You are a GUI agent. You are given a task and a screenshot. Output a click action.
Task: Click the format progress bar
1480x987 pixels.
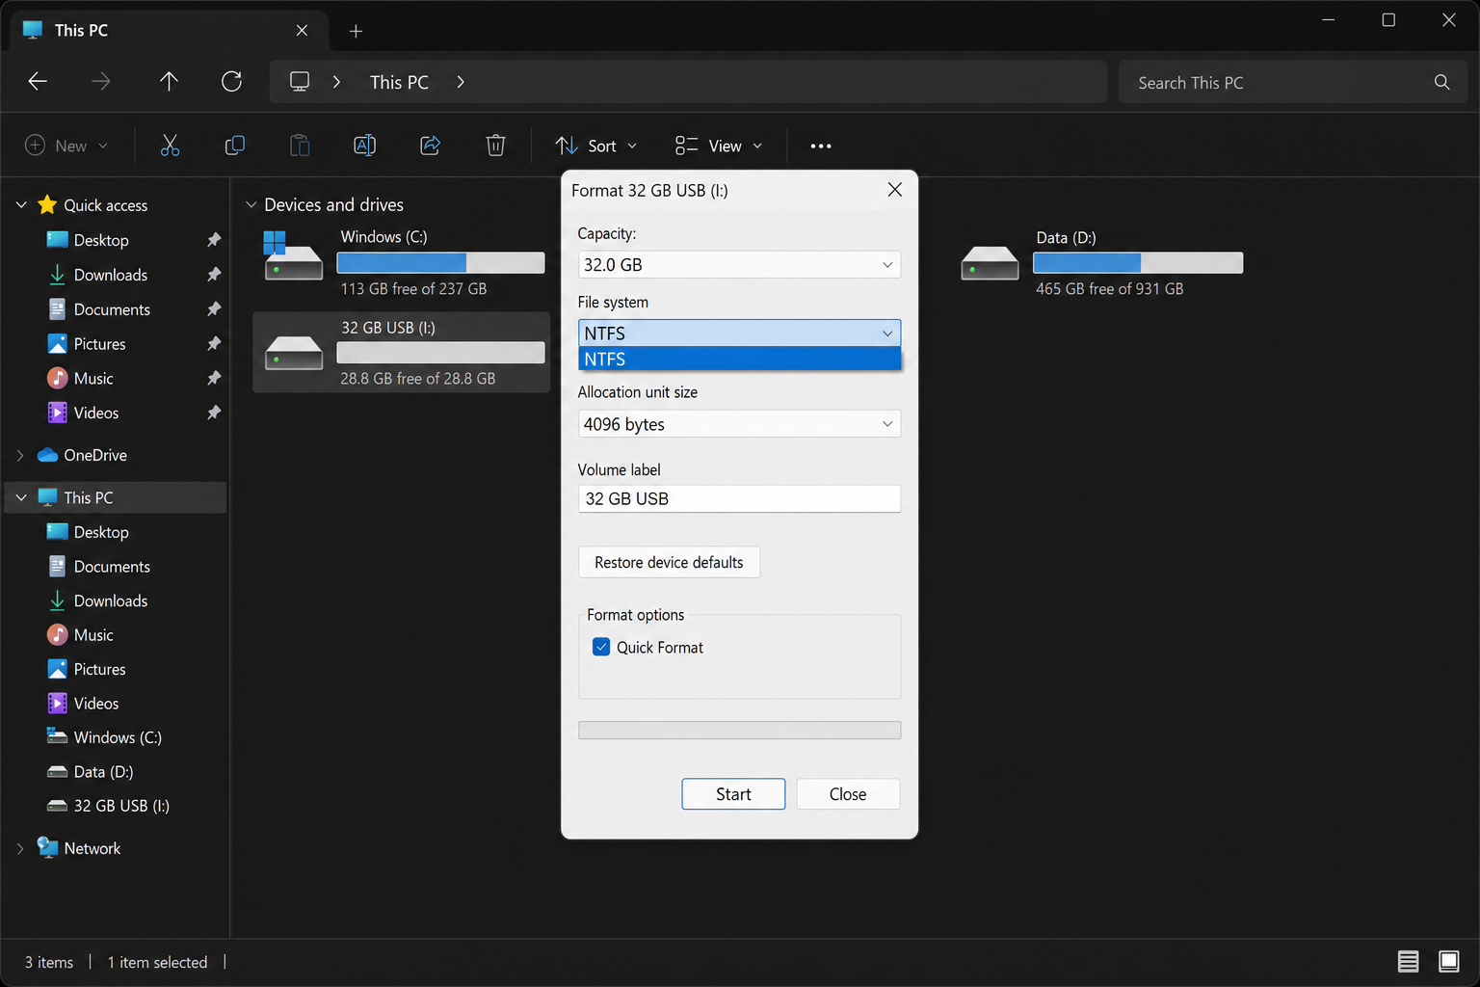739,730
